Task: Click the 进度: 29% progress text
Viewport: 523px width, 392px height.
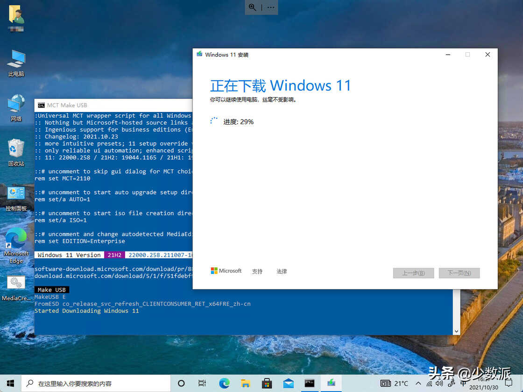Action: coord(239,122)
